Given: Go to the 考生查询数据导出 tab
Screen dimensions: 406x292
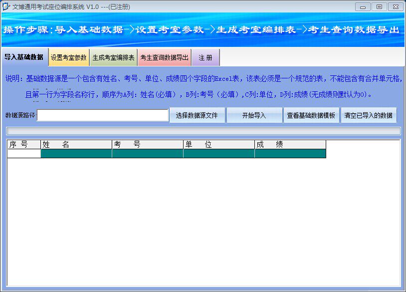Looking at the screenshot, I should 165,57.
